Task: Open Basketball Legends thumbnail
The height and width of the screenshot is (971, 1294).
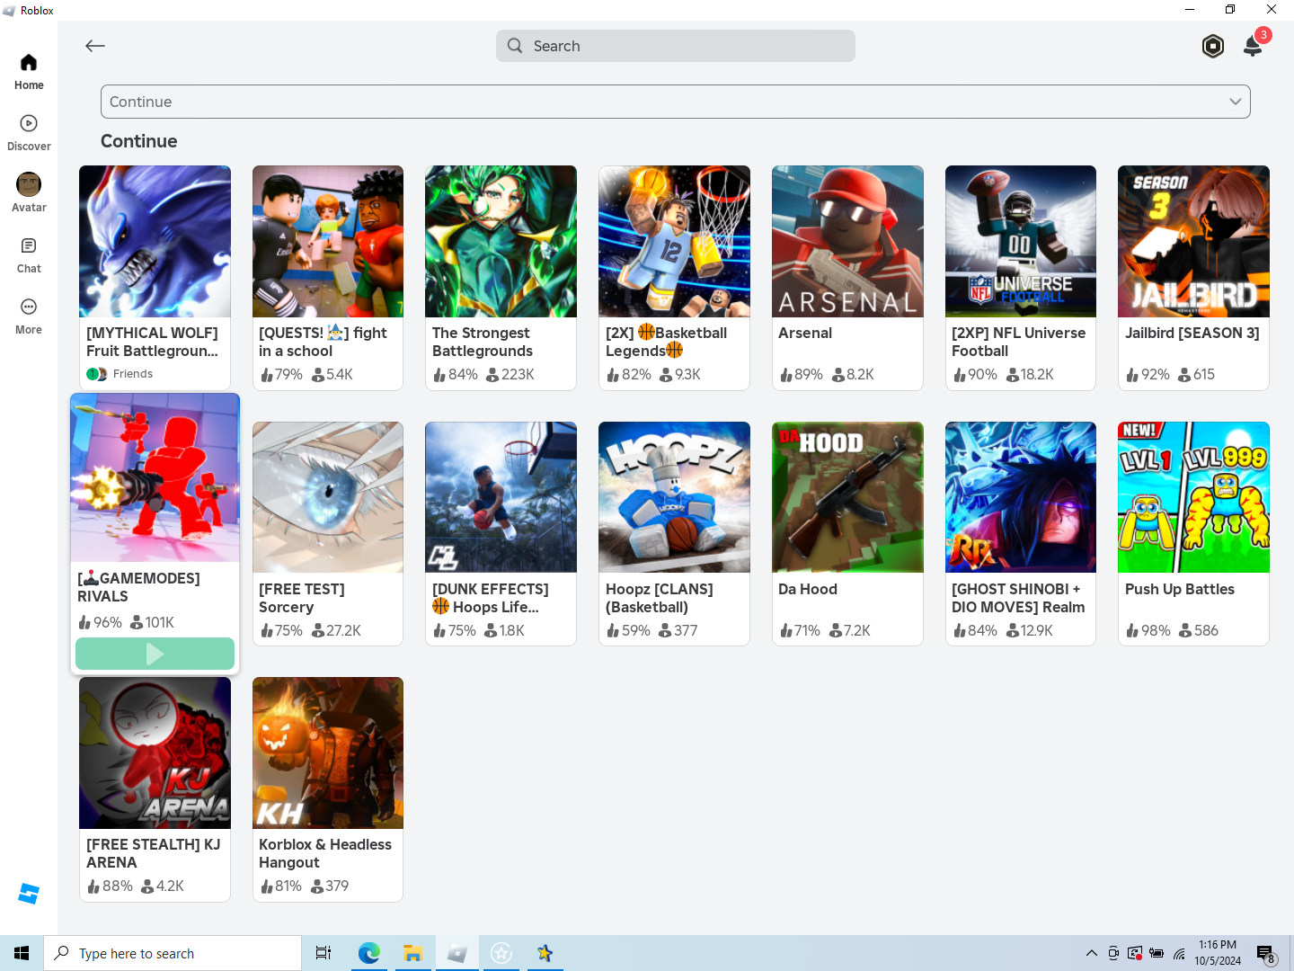Action: (x=674, y=241)
